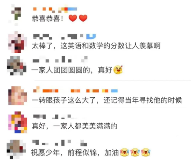Click the first commenter's pixelated avatar

[x=16, y=15]
